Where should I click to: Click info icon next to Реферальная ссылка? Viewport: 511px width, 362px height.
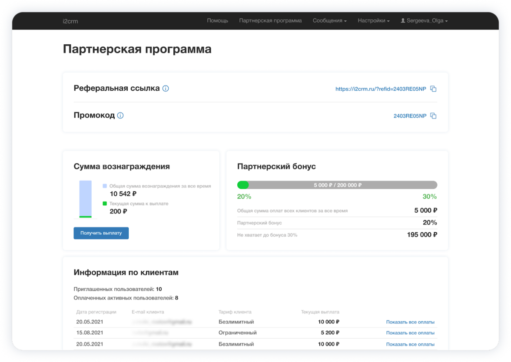pos(166,89)
